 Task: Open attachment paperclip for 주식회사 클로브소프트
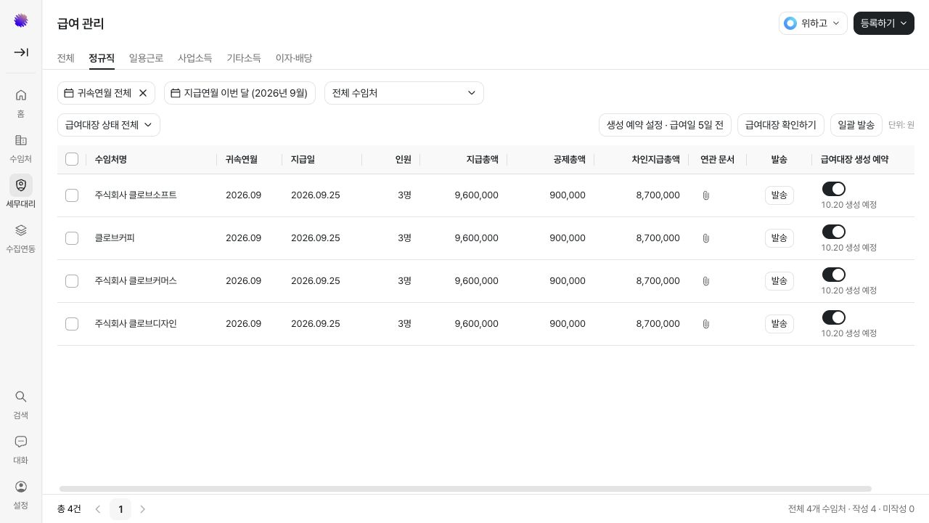(706, 195)
